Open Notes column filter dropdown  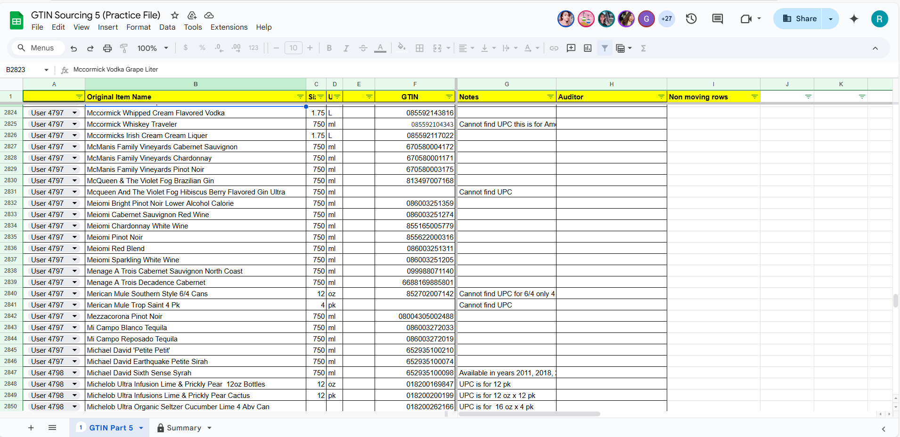[550, 97]
